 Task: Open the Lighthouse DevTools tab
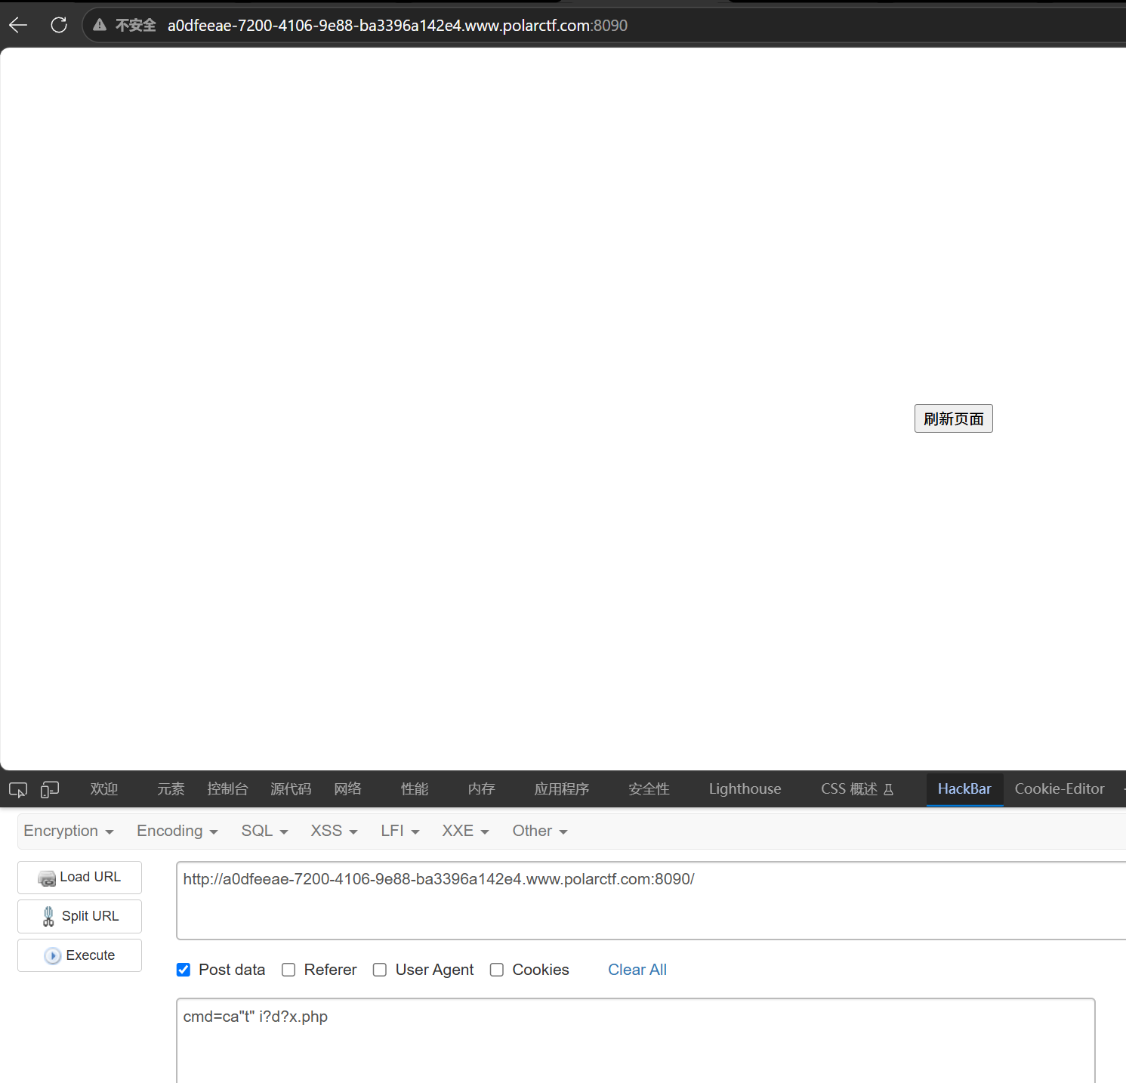tap(745, 788)
